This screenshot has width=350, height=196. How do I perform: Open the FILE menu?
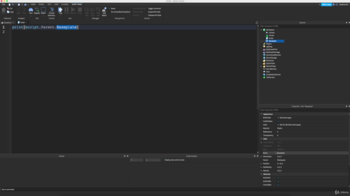coord(4,4)
